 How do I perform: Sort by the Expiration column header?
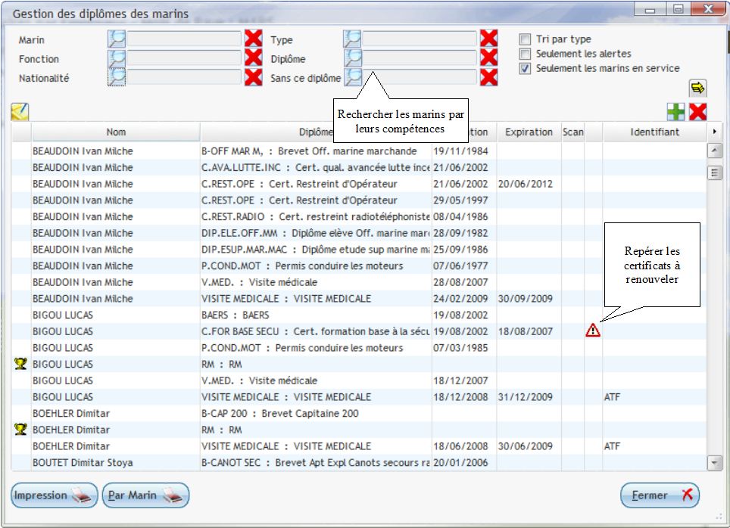(529, 132)
